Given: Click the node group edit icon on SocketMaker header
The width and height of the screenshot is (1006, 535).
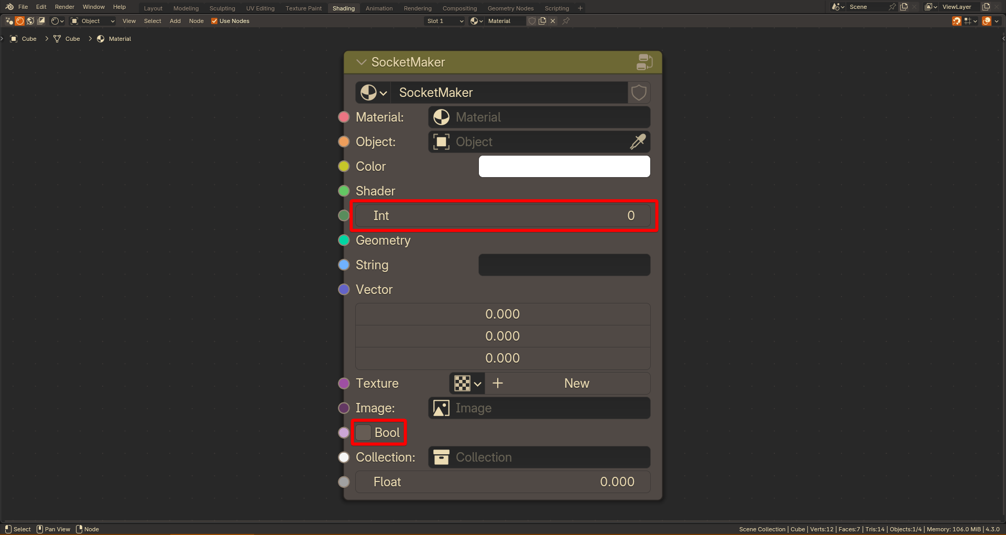Looking at the screenshot, I should (x=644, y=62).
